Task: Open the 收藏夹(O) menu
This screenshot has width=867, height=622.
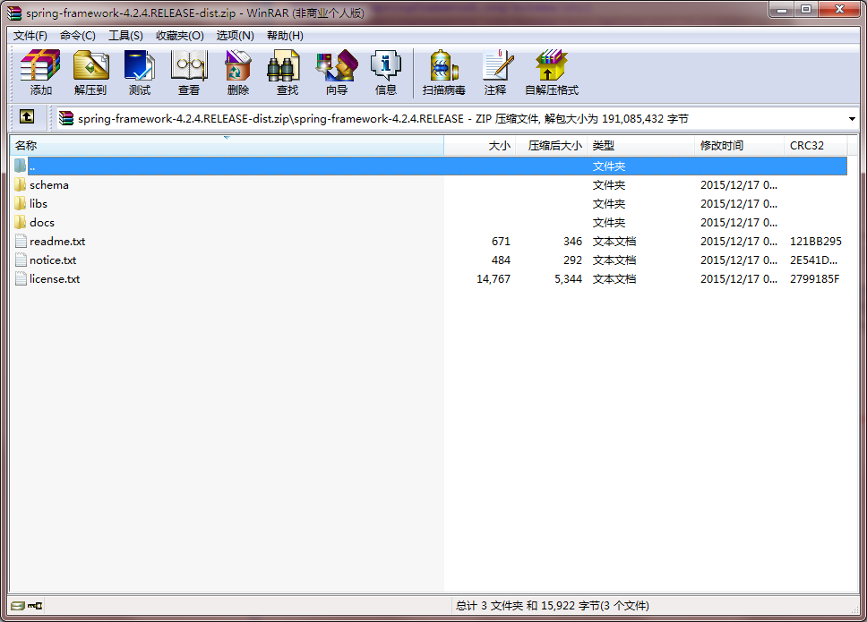Action: point(180,36)
